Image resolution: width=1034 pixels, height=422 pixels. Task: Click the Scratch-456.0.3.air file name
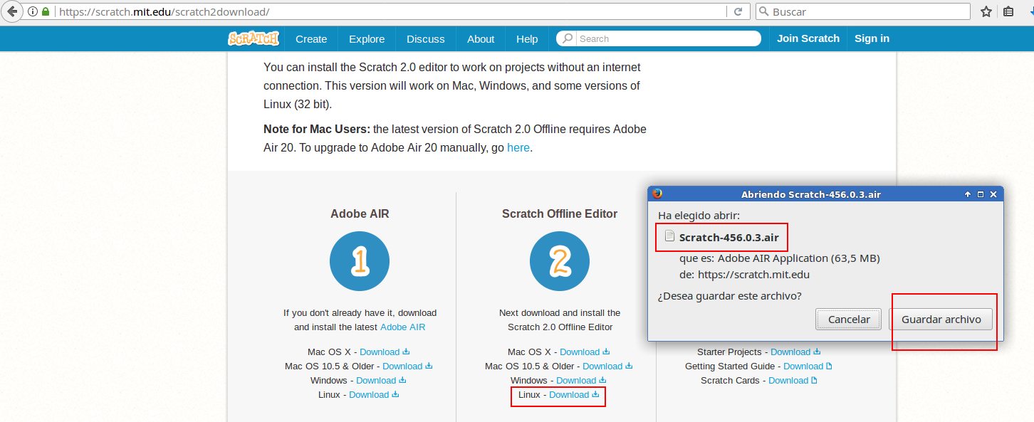click(729, 238)
